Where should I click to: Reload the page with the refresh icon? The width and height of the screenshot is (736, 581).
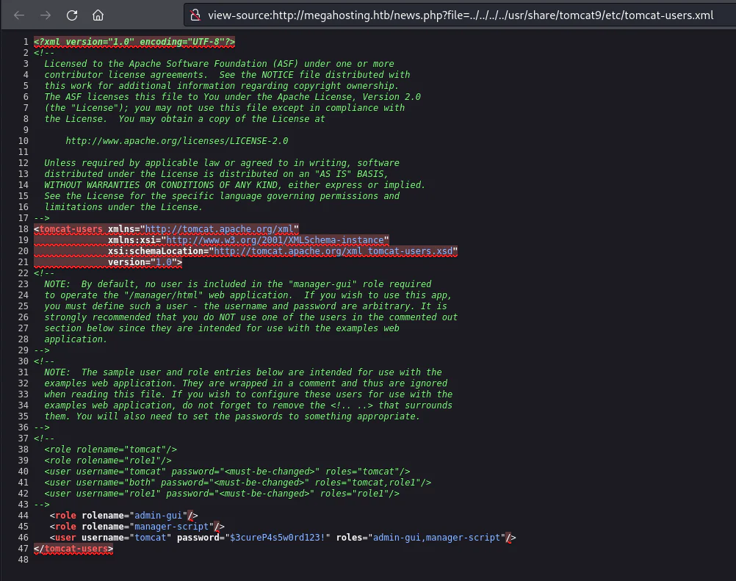(72, 15)
